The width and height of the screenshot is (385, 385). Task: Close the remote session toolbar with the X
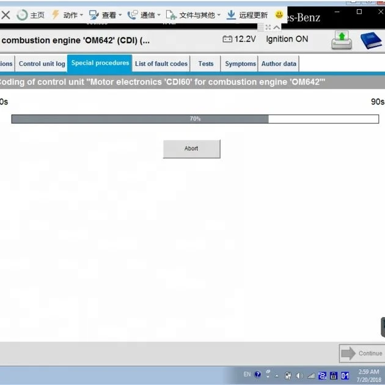click(5, 15)
